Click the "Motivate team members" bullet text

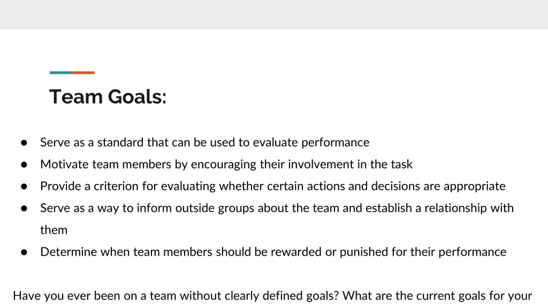226,164
